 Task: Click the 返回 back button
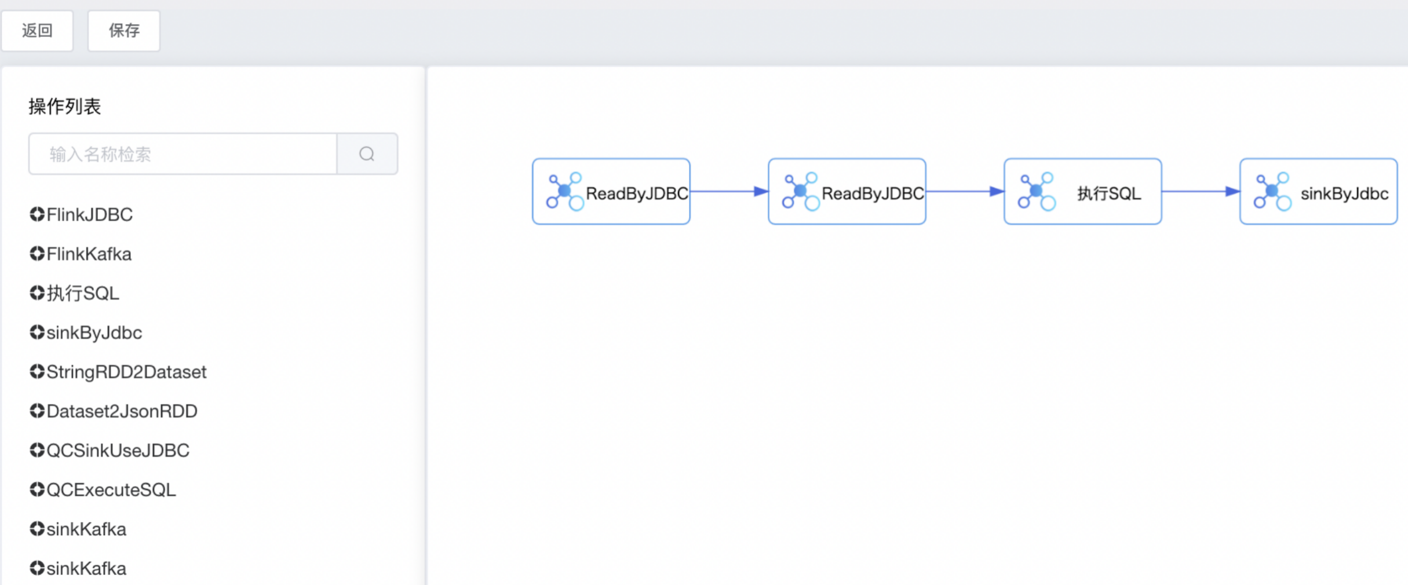pyautogui.click(x=38, y=31)
